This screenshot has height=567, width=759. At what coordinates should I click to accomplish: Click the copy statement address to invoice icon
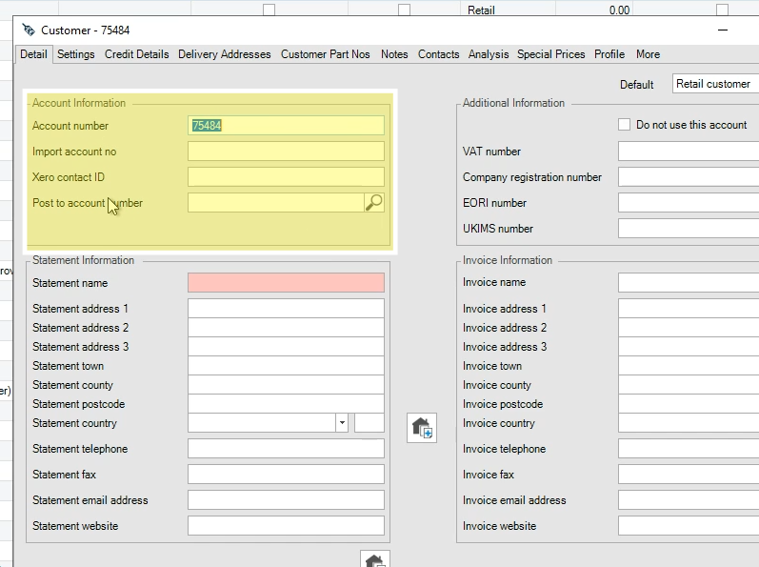pos(422,428)
